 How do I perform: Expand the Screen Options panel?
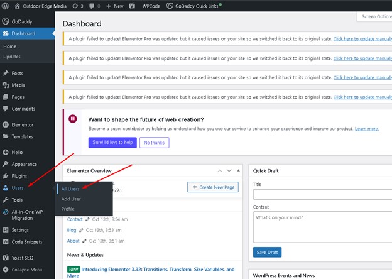point(376,16)
